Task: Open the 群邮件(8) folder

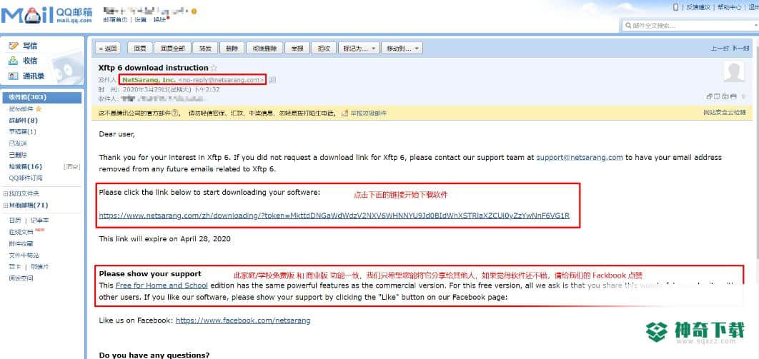Action: (24, 121)
